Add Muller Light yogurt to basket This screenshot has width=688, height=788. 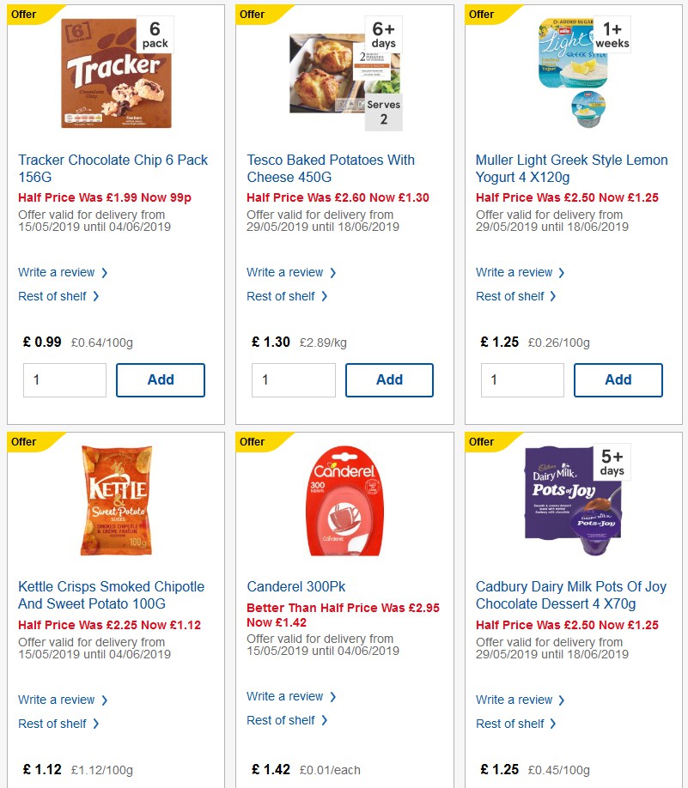(x=618, y=379)
